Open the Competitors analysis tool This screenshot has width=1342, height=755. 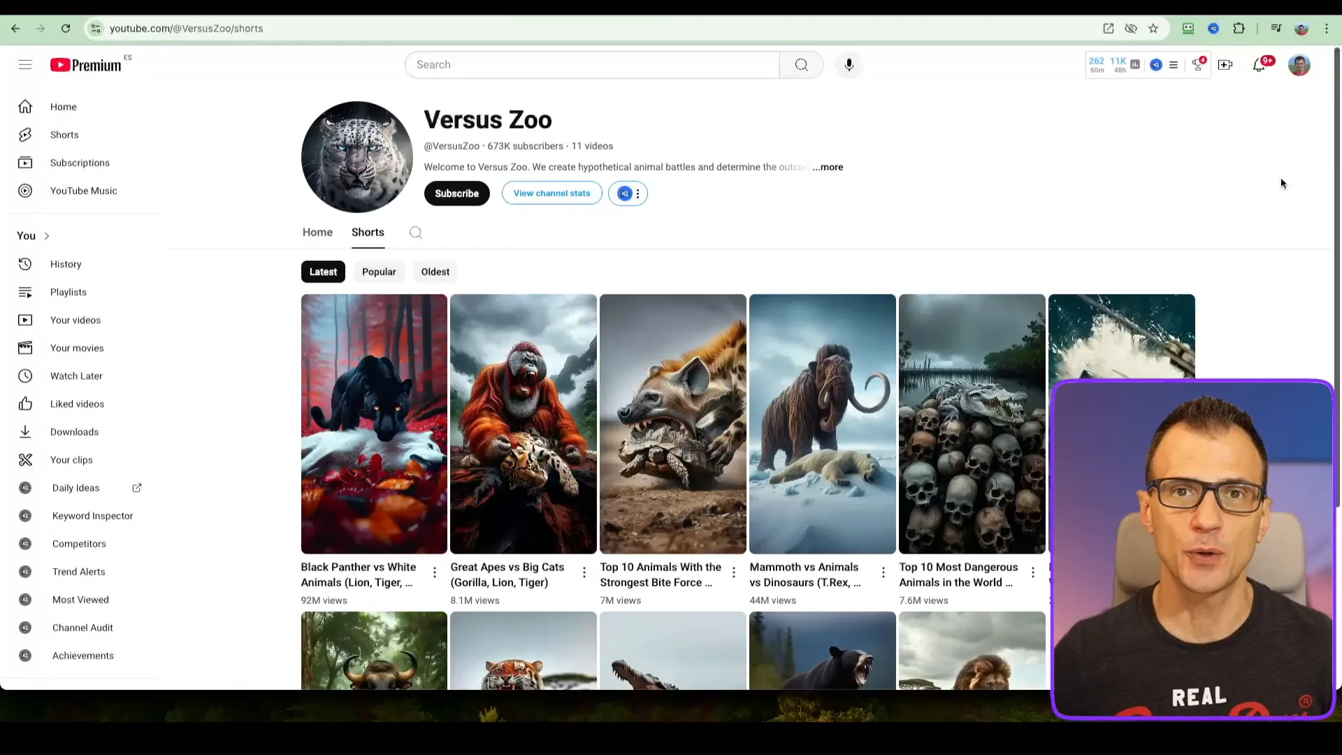pyautogui.click(x=78, y=543)
